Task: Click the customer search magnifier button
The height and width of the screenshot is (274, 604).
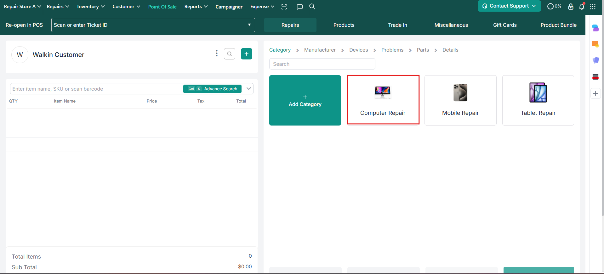Action: click(x=230, y=54)
